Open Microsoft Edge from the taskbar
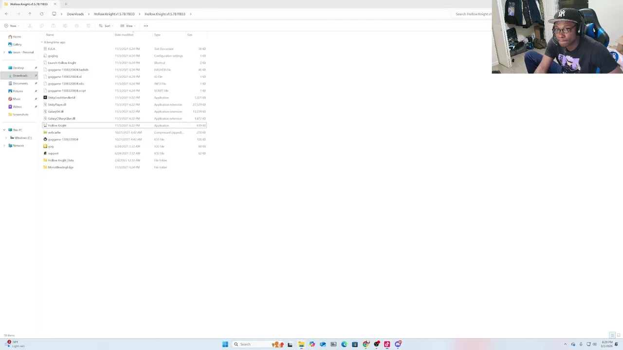 coord(344,344)
